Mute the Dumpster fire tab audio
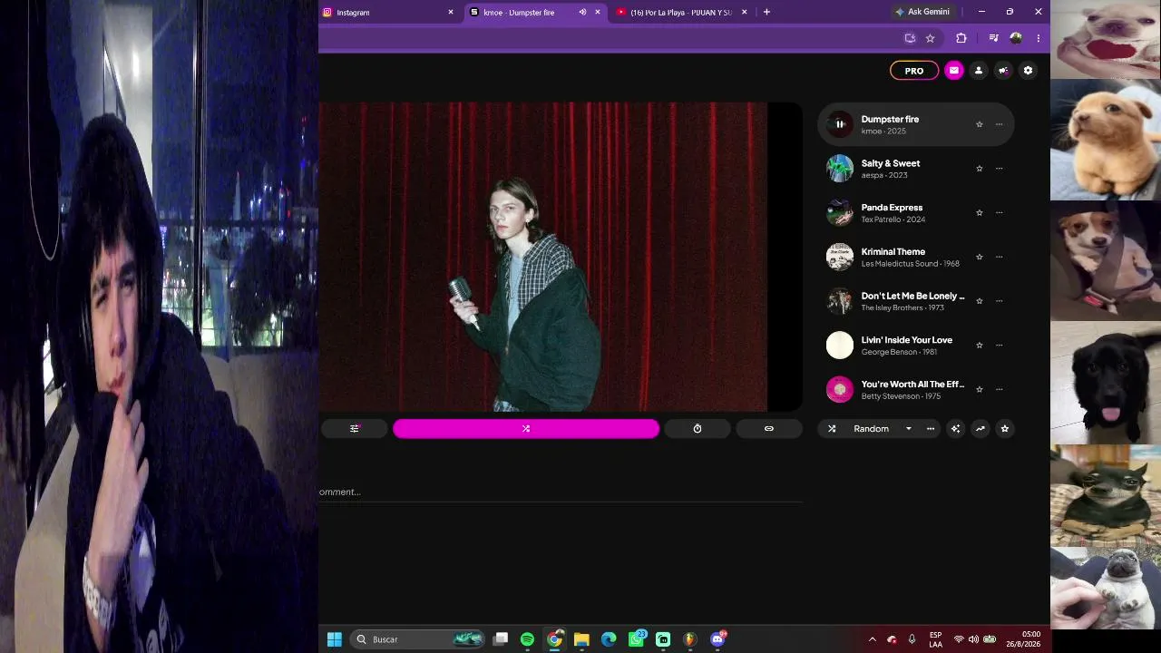Viewport: 1161px width, 653px height. coord(582,13)
